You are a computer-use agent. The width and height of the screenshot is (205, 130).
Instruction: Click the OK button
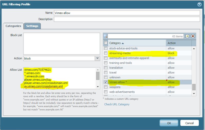point(169,123)
